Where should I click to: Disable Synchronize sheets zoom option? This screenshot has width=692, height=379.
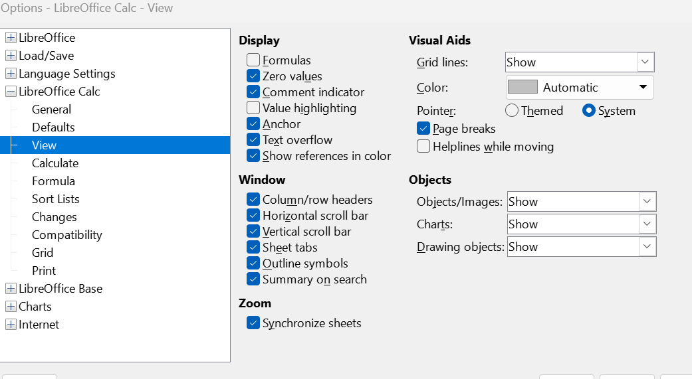coord(253,323)
